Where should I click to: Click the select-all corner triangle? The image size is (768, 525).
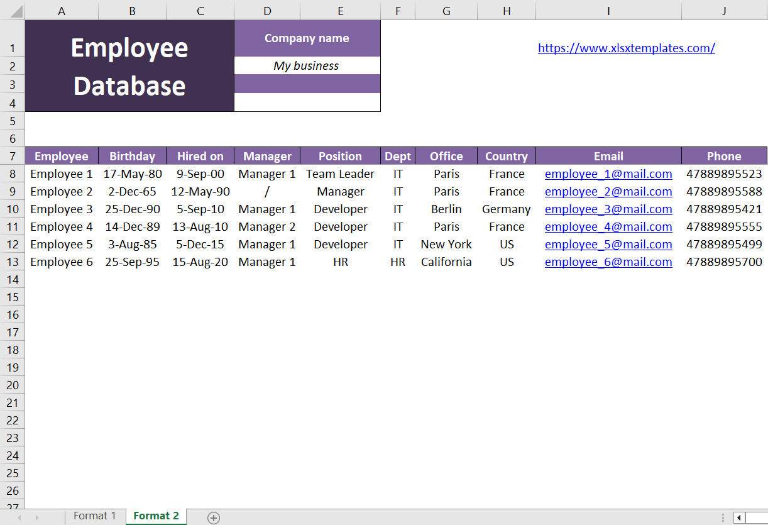(13, 11)
